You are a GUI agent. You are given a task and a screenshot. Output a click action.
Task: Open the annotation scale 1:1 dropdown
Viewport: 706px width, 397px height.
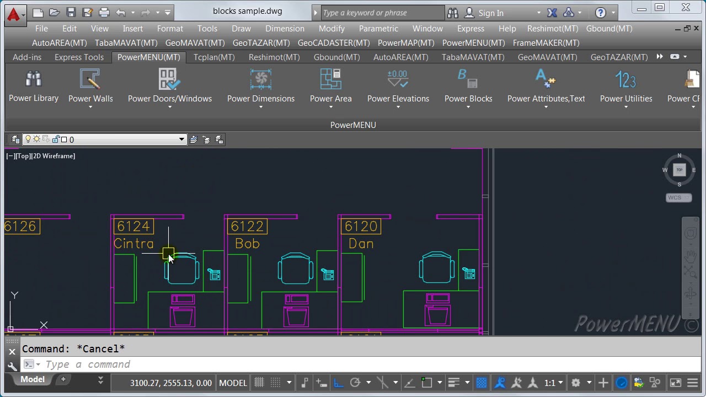point(554,383)
